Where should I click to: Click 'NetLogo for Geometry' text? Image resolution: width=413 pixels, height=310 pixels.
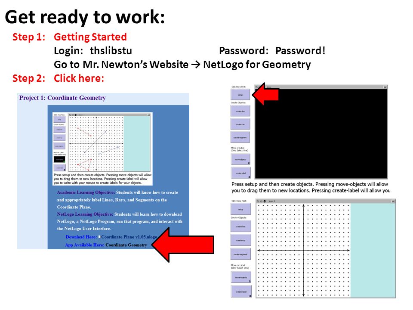257,65
